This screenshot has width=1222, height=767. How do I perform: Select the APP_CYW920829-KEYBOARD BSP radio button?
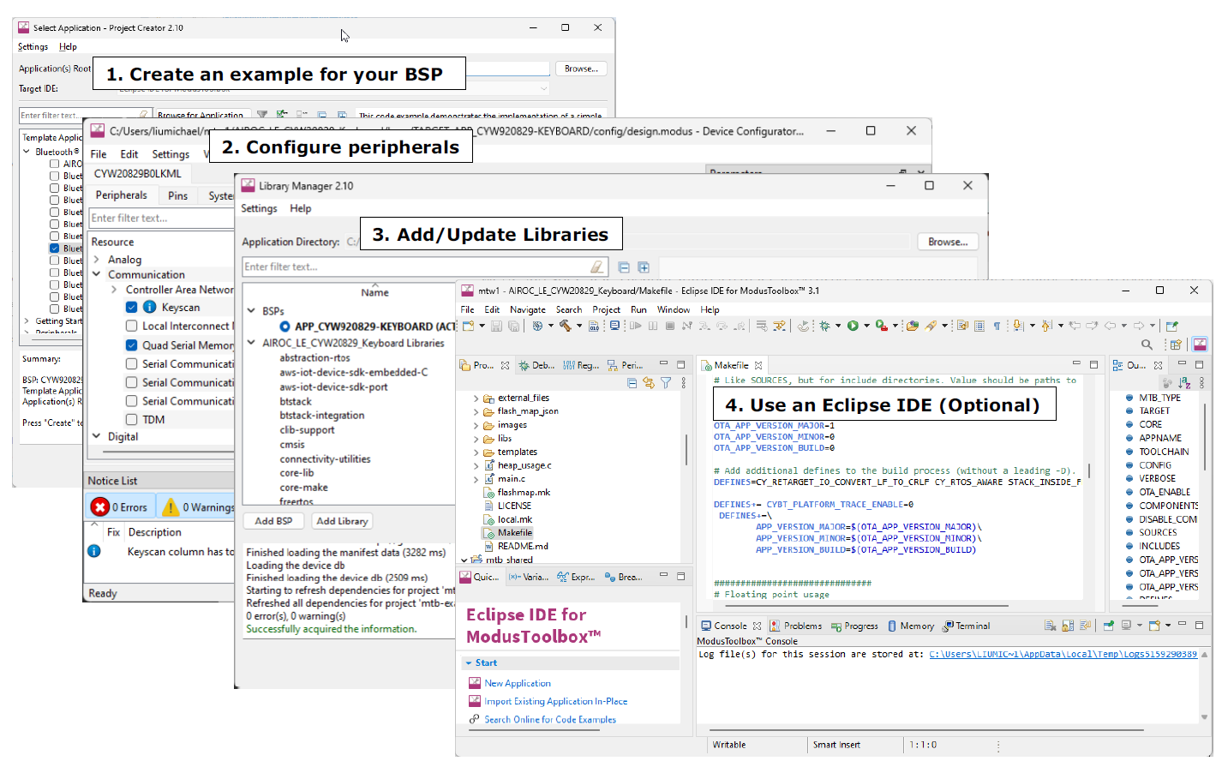(285, 327)
